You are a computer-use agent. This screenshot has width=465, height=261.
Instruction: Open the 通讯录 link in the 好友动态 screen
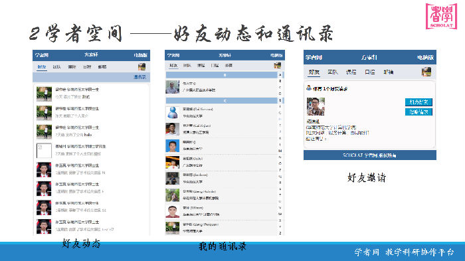coord(140,77)
